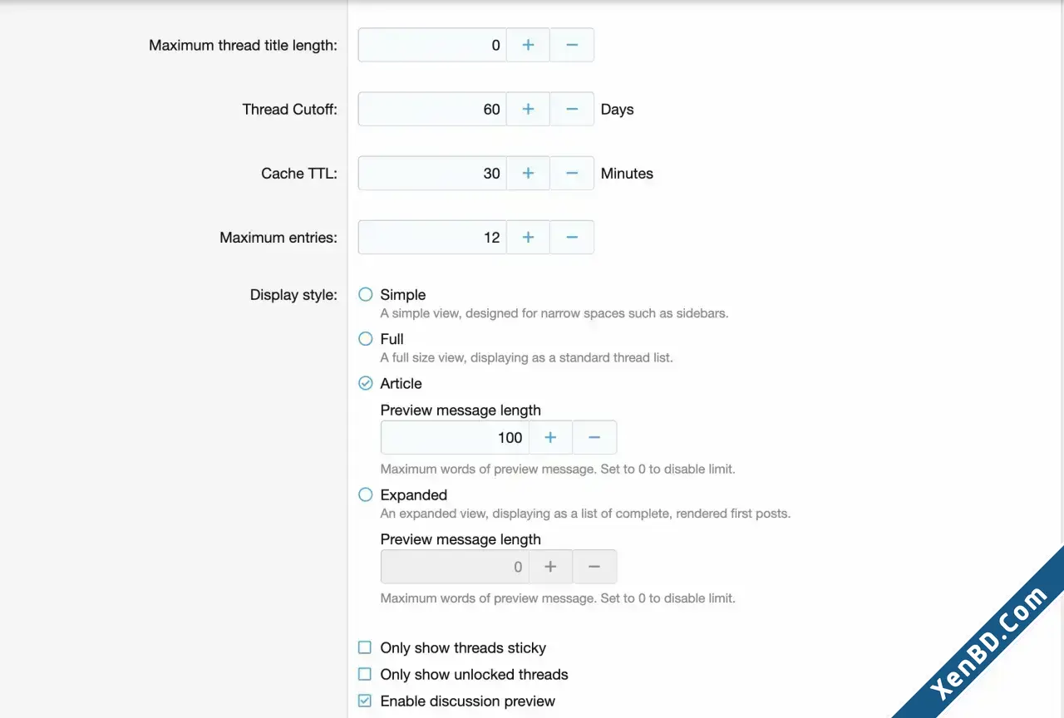This screenshot has height=718, width=1064.
Task: Check Only show unlocked threads
Action: [365, 674]
